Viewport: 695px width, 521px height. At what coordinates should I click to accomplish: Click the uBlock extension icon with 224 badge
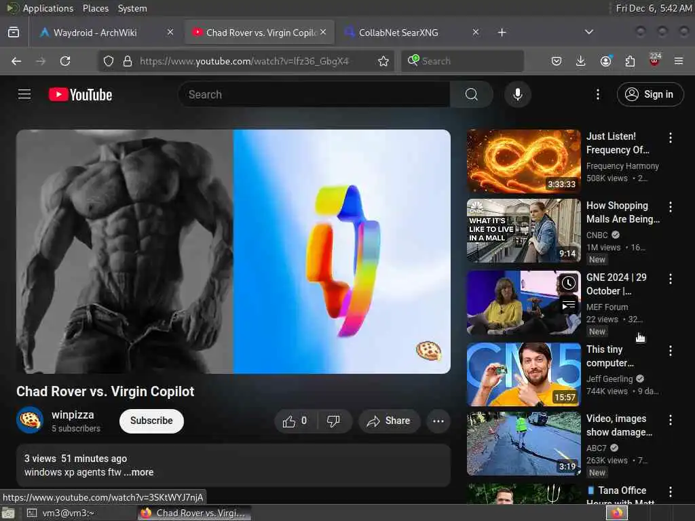(x=654, y=60)
